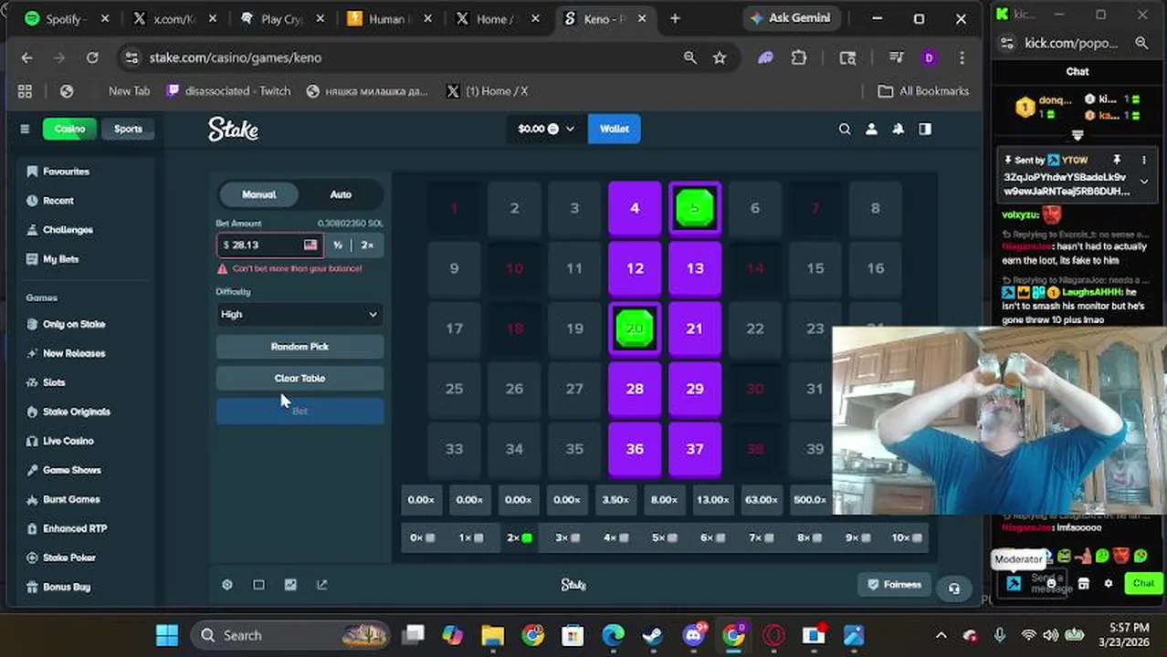Open the Chrome profile avatar D
This screenshot has height=657, width=1167.
pyautogui.click(x=929, y=57)
